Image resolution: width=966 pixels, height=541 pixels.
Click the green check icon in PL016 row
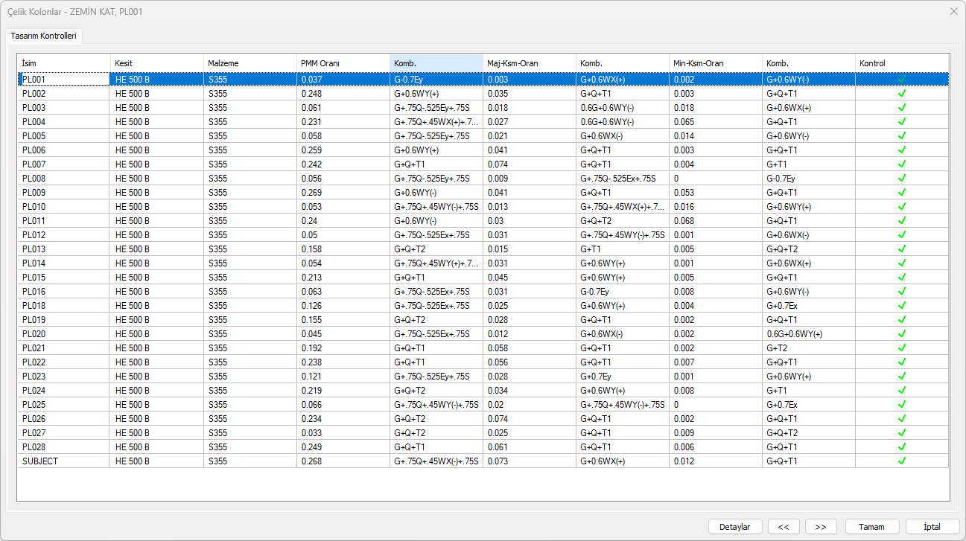[x=901, y=291]
